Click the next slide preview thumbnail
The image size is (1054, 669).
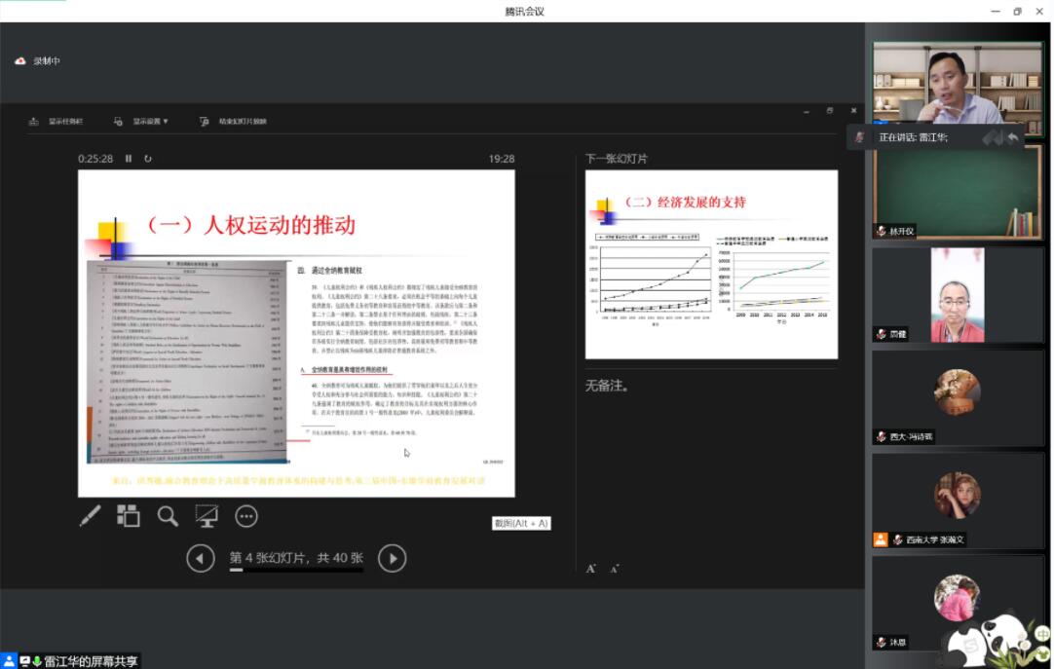point(711,264)
